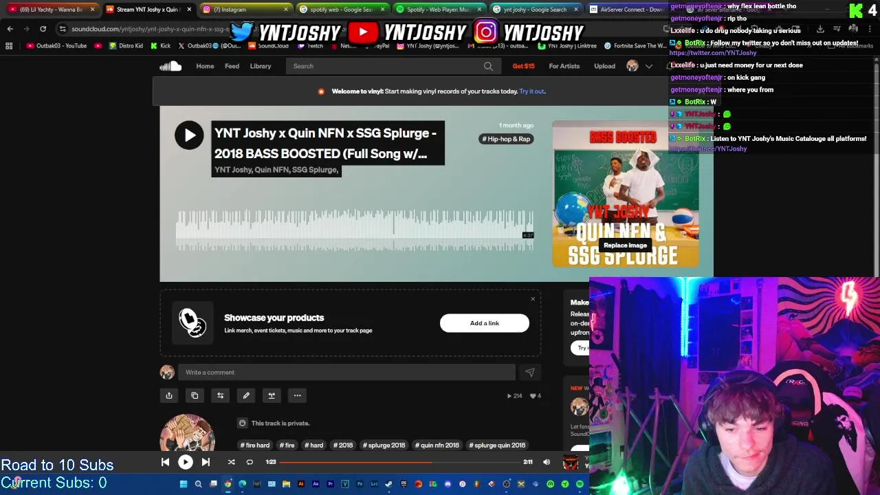Viewport: 880px width, 495px height.
Task: Click the 4 likes count
Action: (x=536, y=396)
